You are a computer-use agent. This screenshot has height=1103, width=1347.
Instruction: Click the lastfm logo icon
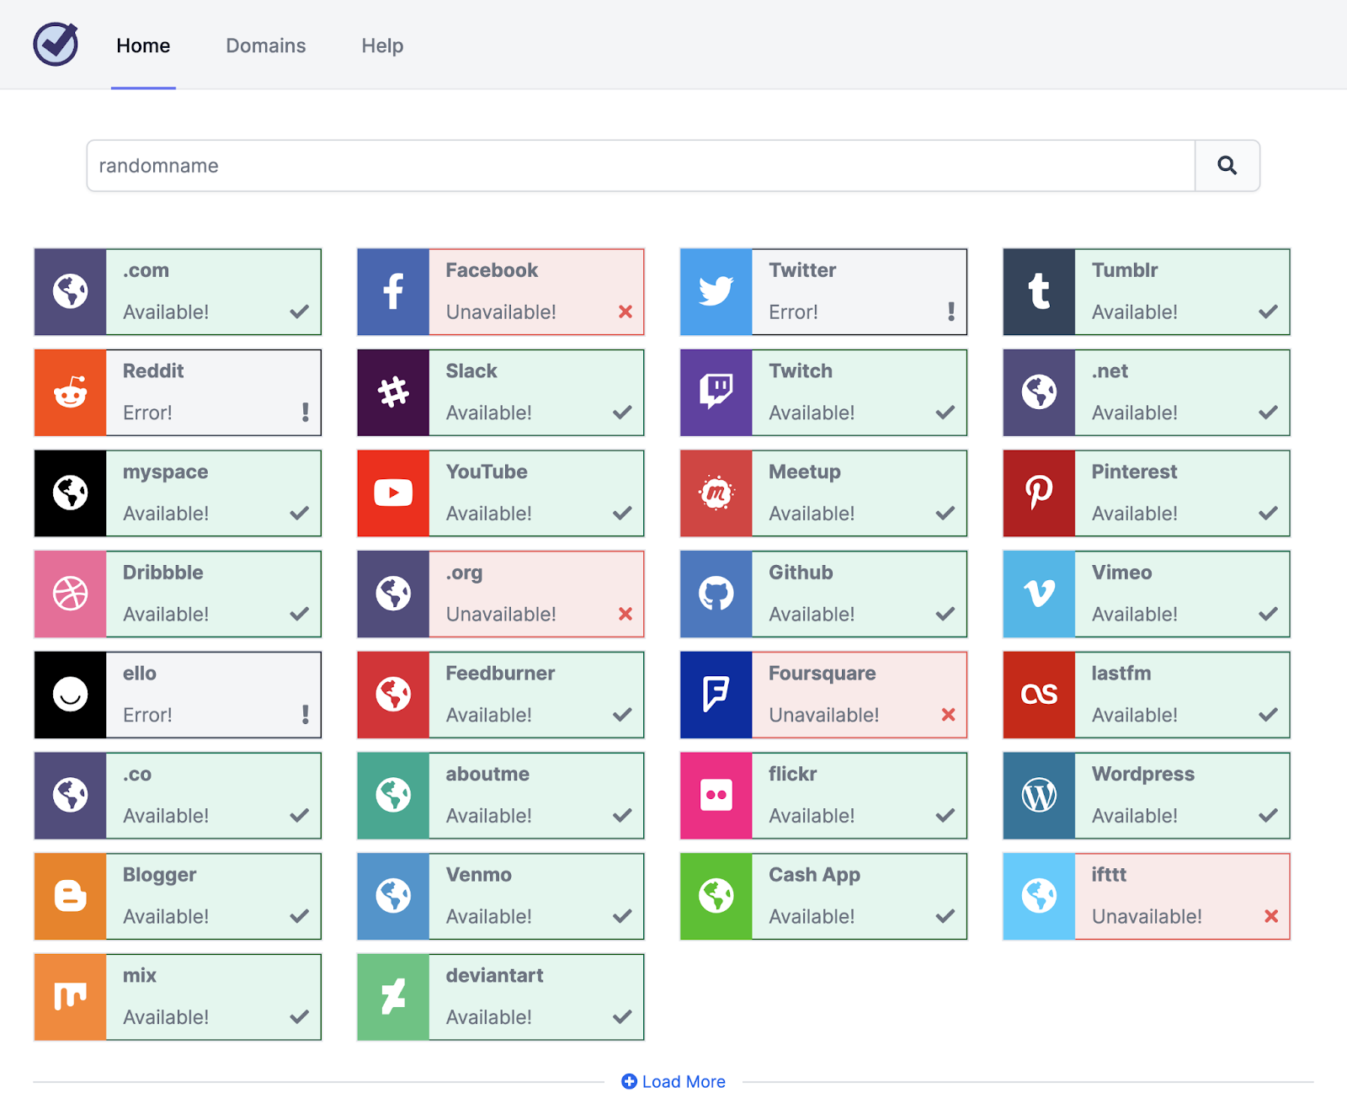pyautogui.click(x=1038, y=695)
